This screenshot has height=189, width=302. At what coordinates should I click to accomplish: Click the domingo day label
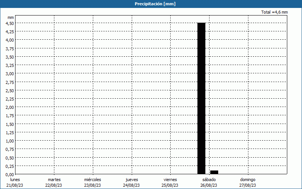click(x=248, y=180)
